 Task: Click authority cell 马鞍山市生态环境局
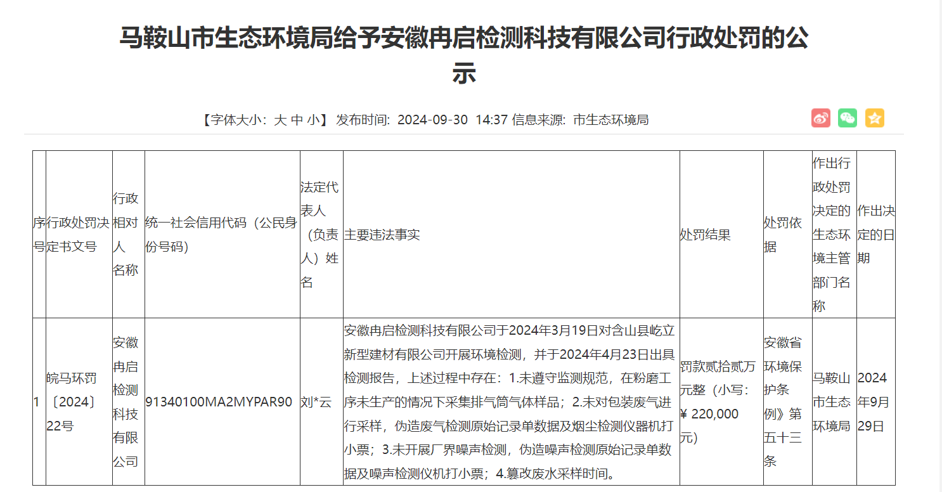834,402
